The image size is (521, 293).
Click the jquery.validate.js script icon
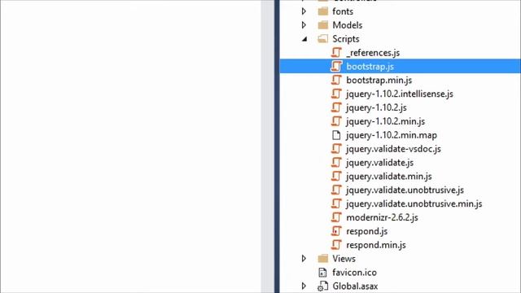tap(336, 163)
